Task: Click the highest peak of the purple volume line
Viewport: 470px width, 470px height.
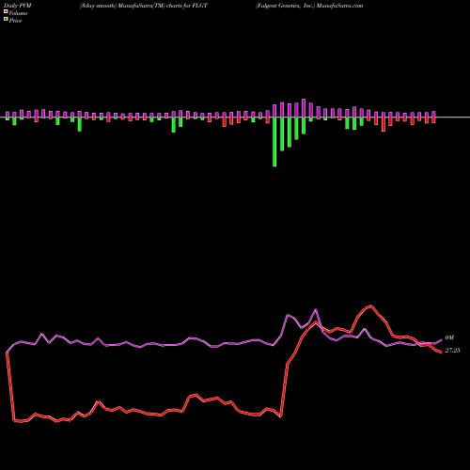Action: [316, 309]
